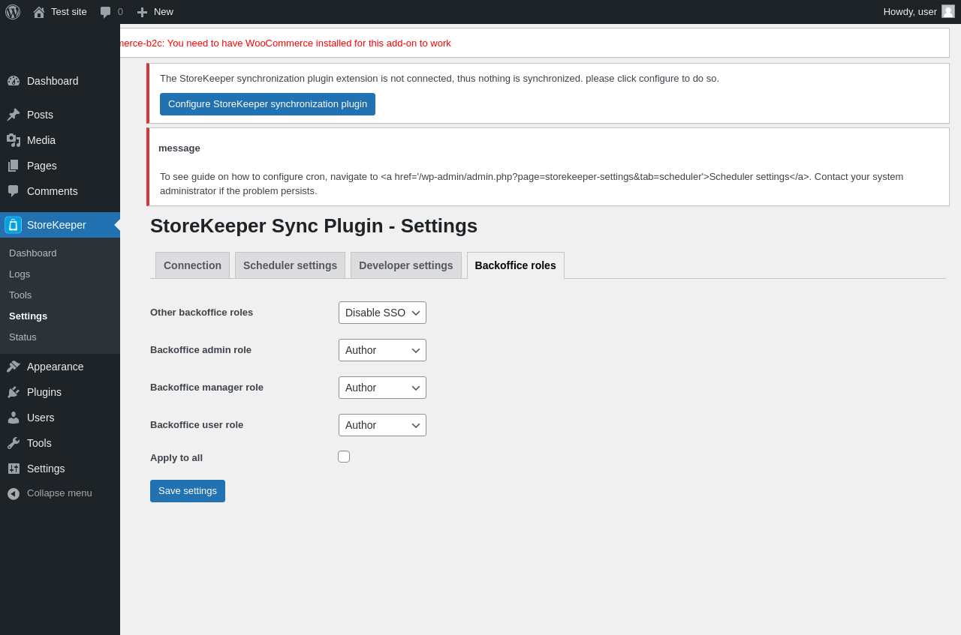
Task: Click the comments bubble icon in admin bar
Action: pyautogui.click(x=106, y=12)
